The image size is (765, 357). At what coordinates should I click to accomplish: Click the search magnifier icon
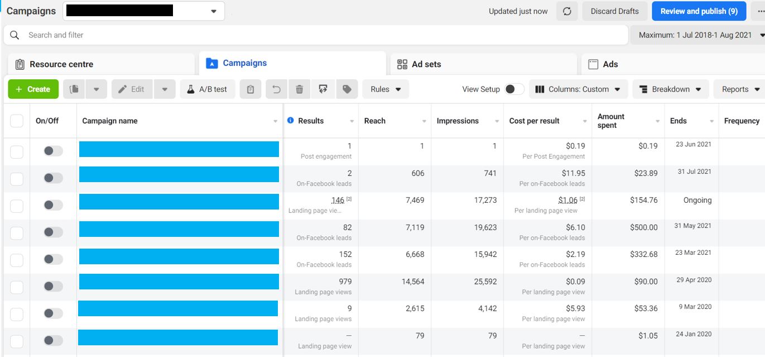point(13,35)
